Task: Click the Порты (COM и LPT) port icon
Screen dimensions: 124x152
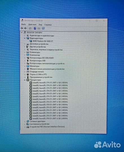Action: pos(28,74)
